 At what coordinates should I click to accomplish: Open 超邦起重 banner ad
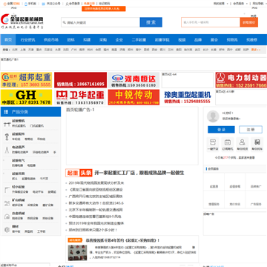point(26,80)
